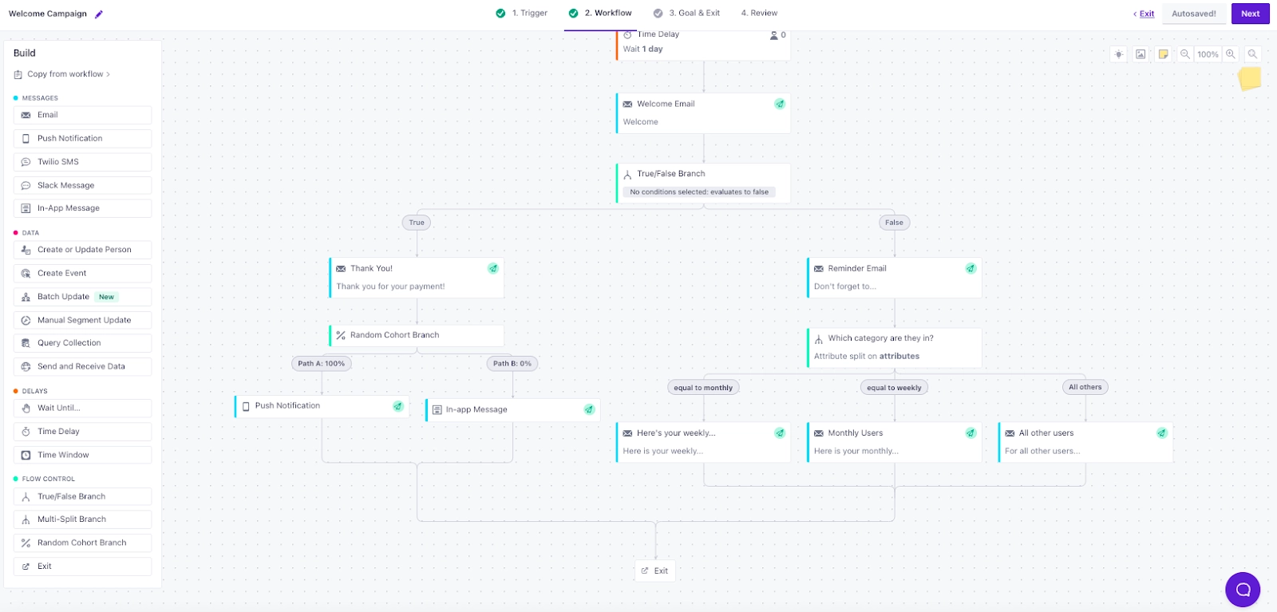Toggle sending on the Welcome Email node
Viewport: 1277px width, 612px height.
(780, 104)
